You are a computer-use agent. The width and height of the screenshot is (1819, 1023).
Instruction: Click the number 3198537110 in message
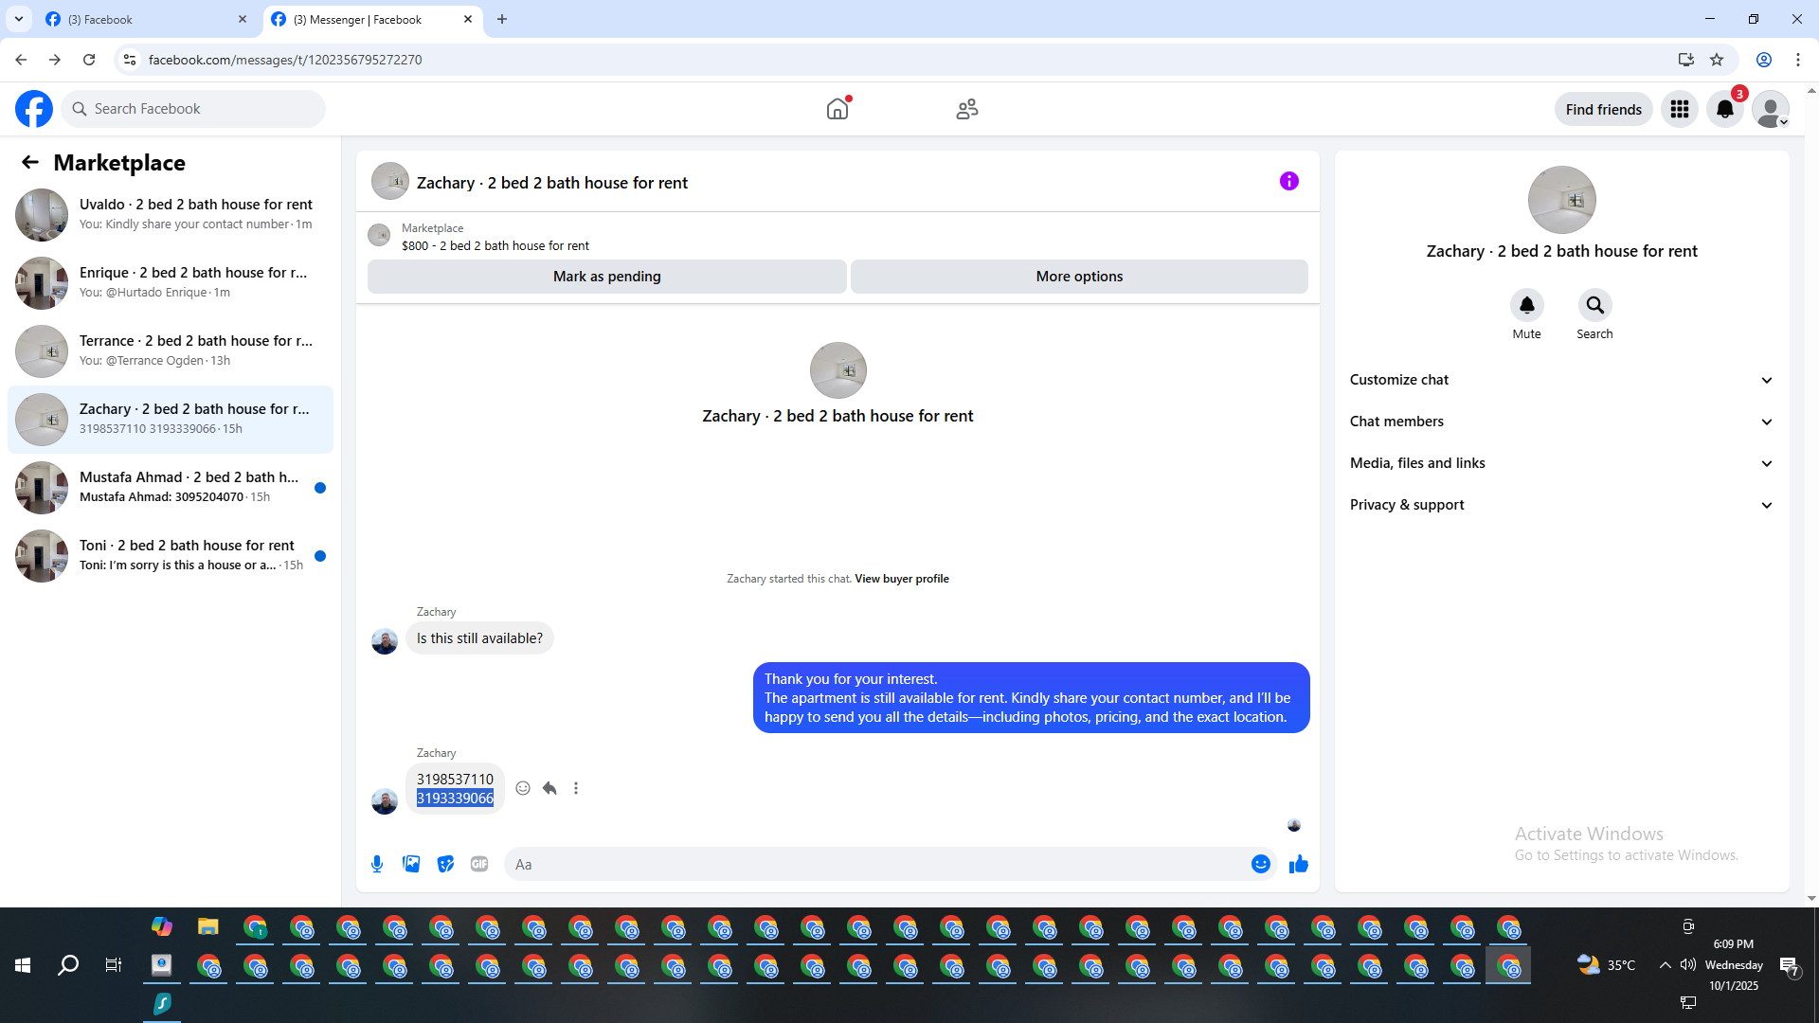point(455,780)
